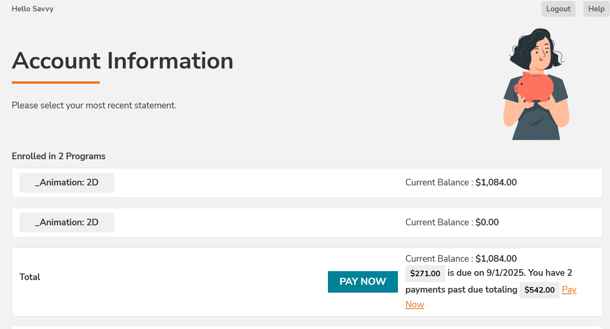
Task: Click the $0.00 current balance amount
Action: click(487, 222)
